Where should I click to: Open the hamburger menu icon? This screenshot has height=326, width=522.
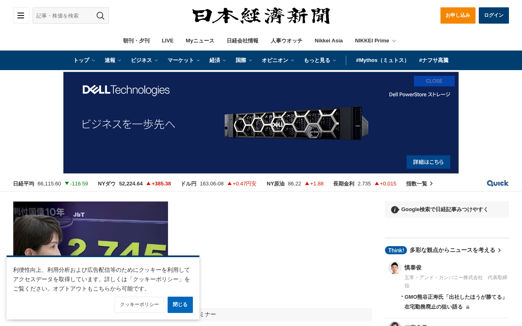[21, 15]
